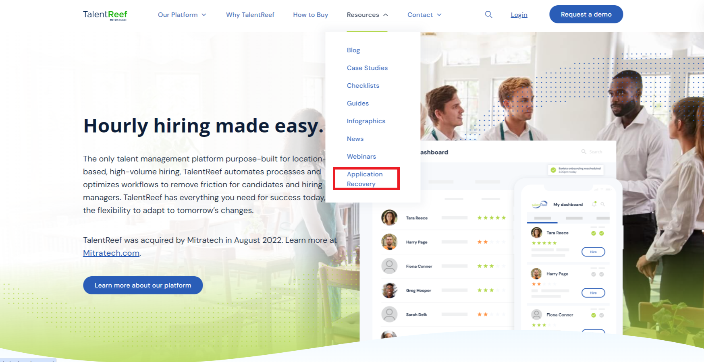Collapse the Resources menu

coord(367,15)
